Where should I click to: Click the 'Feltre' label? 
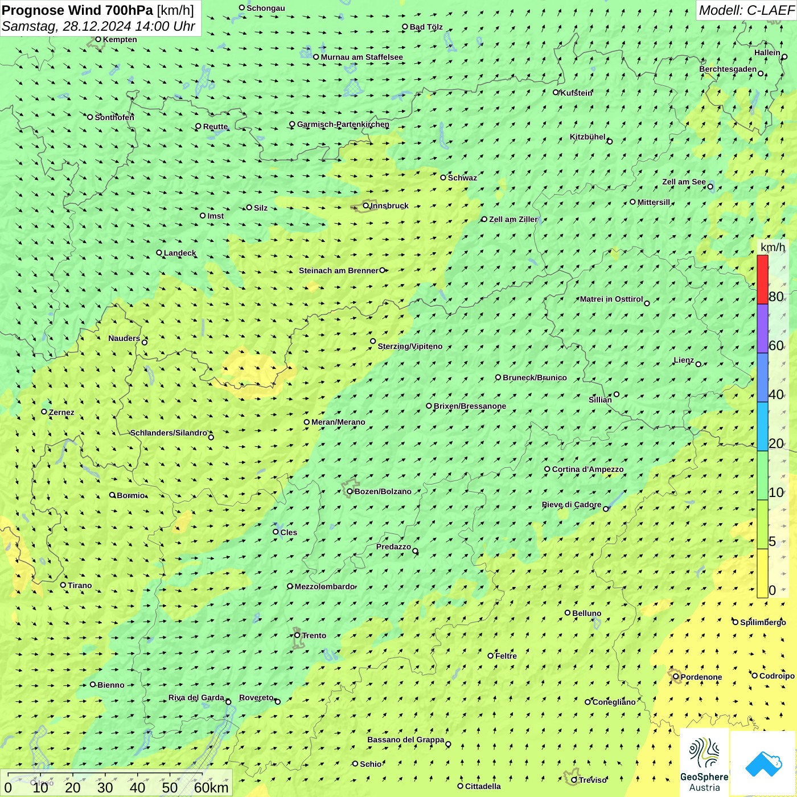pyautogui.click(x=506, y=656)
